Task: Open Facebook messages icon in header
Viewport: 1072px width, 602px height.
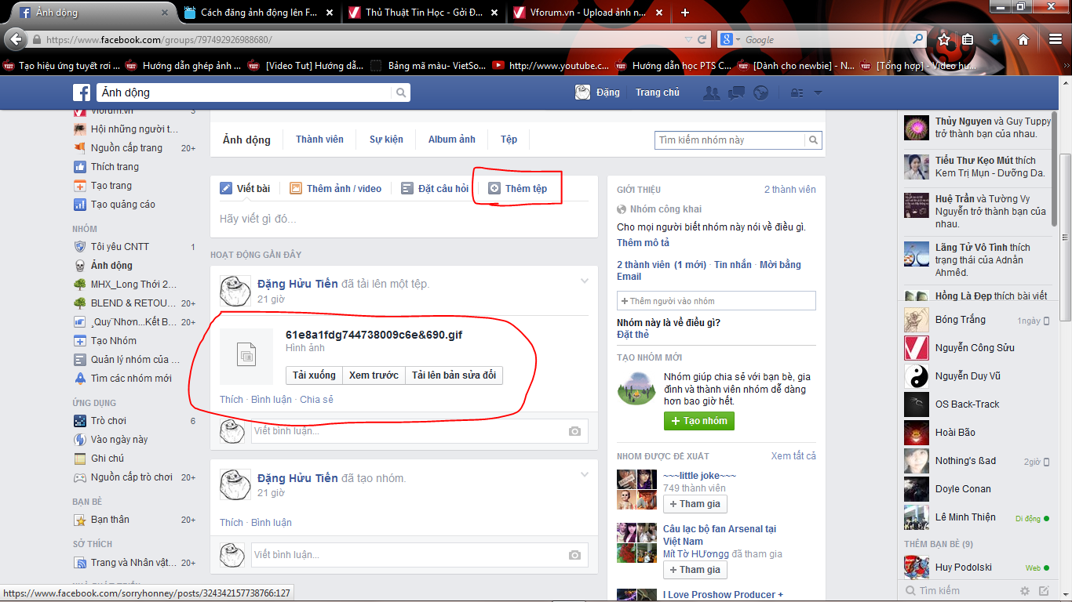Action: click(736, 92)
